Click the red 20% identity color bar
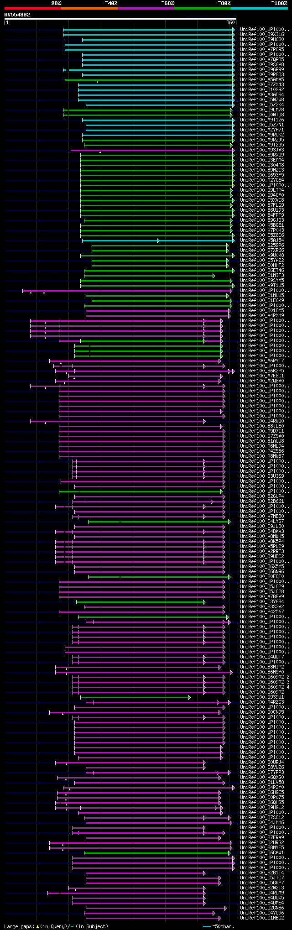 coord(32,8)
